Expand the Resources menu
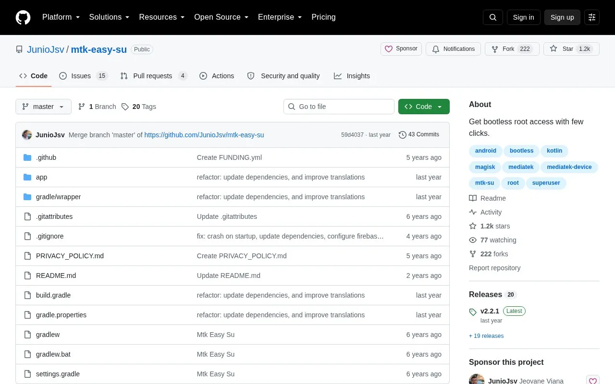Image resolution: width=615 pixels, height=384 pixels. (162, 17)
